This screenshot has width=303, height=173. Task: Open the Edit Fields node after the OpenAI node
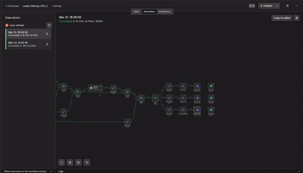coord(113,88)
